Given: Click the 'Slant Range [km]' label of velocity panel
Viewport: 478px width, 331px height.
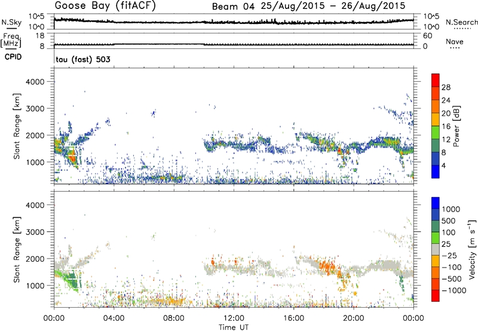Looking at the screenshot, I should pos(17,250).
